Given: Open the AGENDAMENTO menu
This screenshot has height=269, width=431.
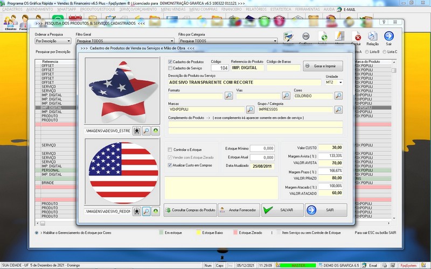Looking at the screenshot, I should point(39,9).
